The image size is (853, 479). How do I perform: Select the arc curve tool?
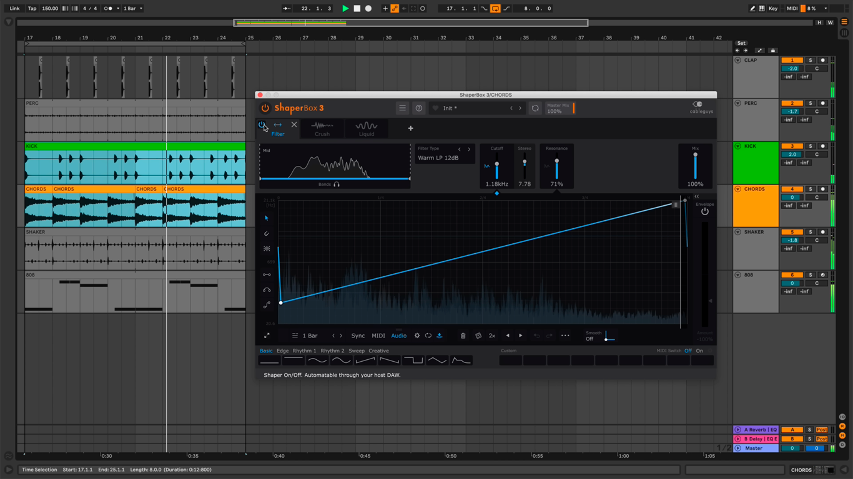267,290
